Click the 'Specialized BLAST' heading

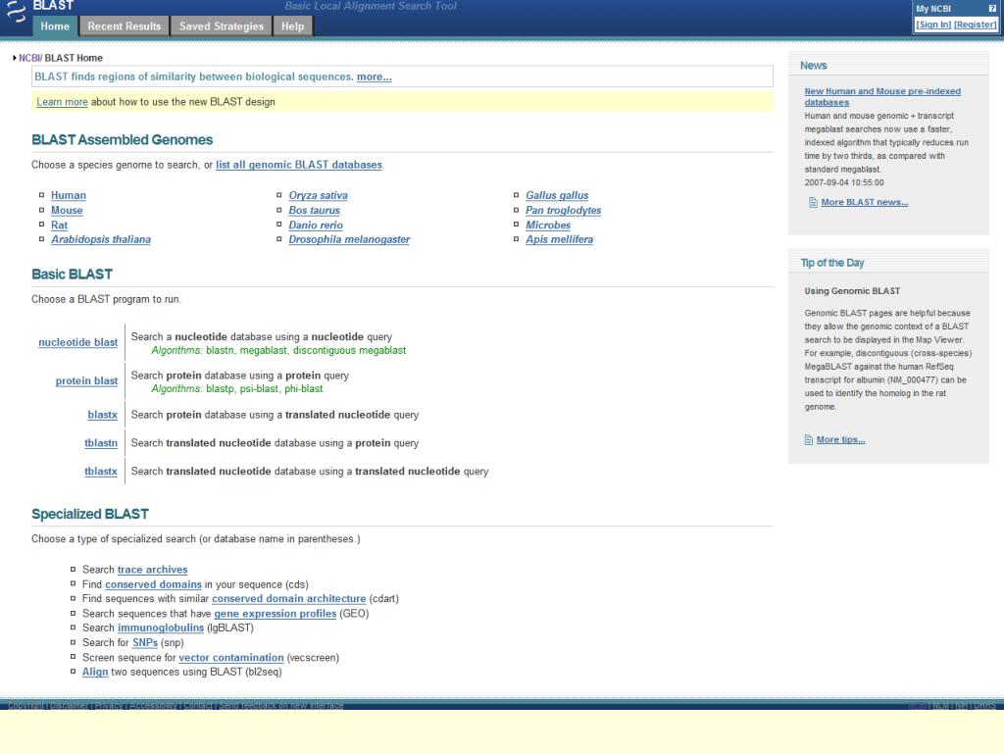point(90,514)
